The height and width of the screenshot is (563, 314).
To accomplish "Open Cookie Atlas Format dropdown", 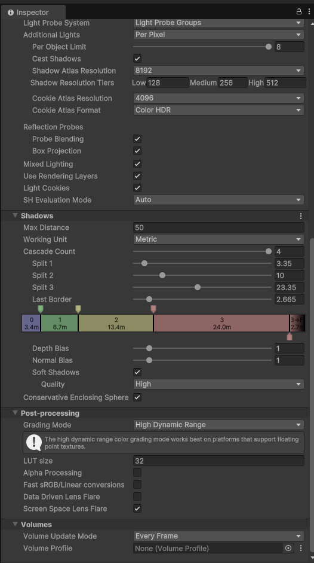I will coord(218,110).
